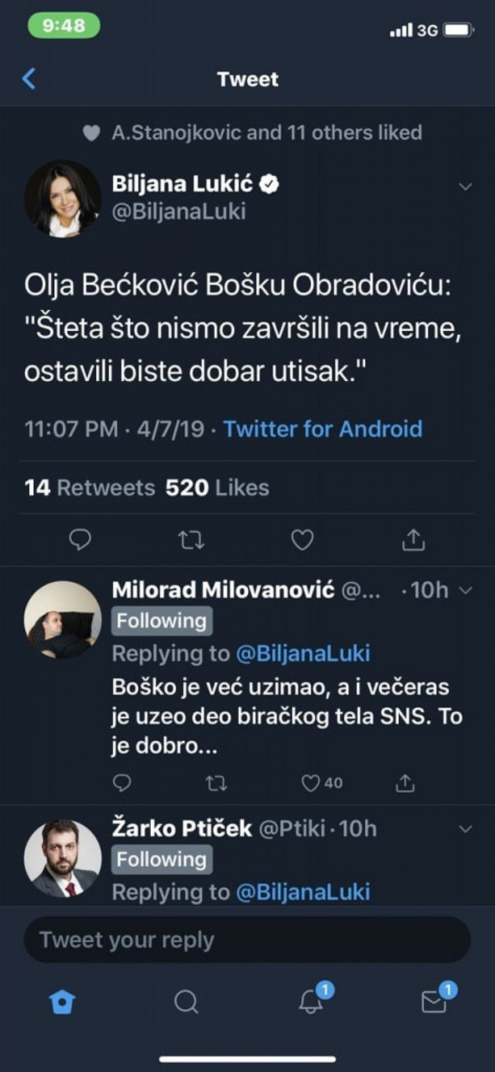Image resolution: width=495 pixels, height=1072 pixels.
Task: Open the Messages envelope tab
Action: point(434,1002)
